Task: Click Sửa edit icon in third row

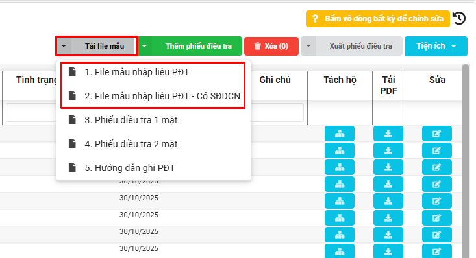Action: pyautogui.click(x=437, y=167)
